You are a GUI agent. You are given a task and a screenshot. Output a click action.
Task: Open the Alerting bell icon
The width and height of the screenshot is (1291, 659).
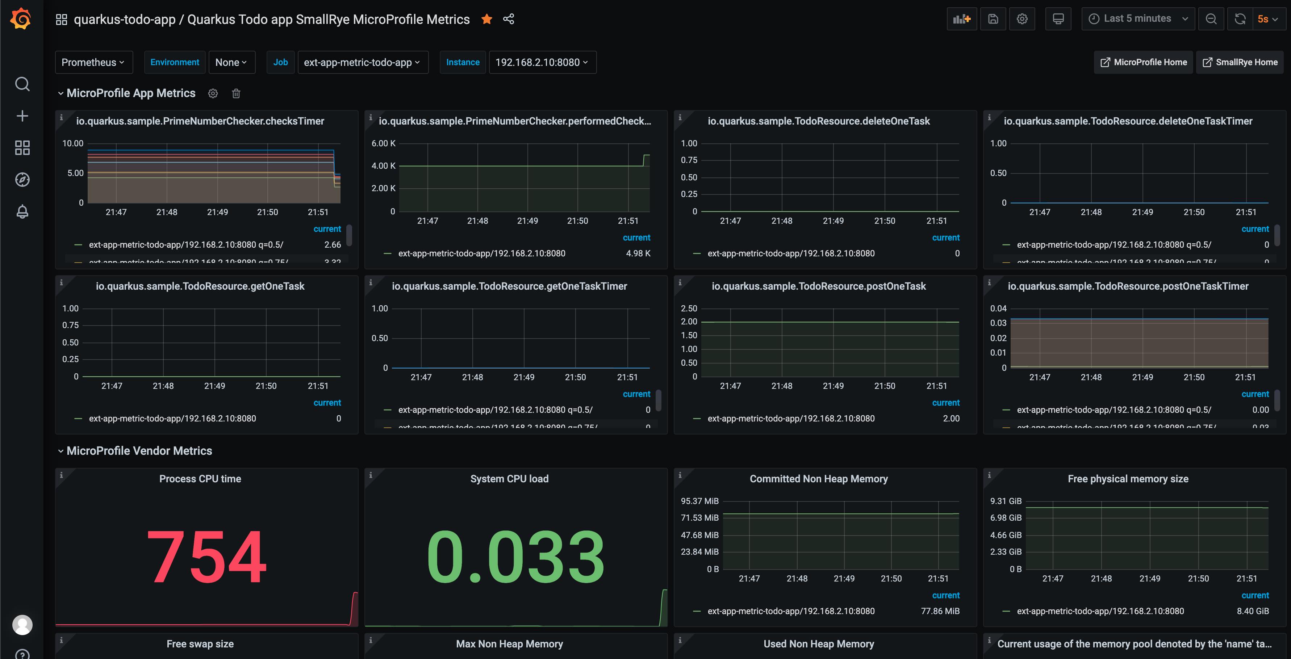click(x=22, y=211)
